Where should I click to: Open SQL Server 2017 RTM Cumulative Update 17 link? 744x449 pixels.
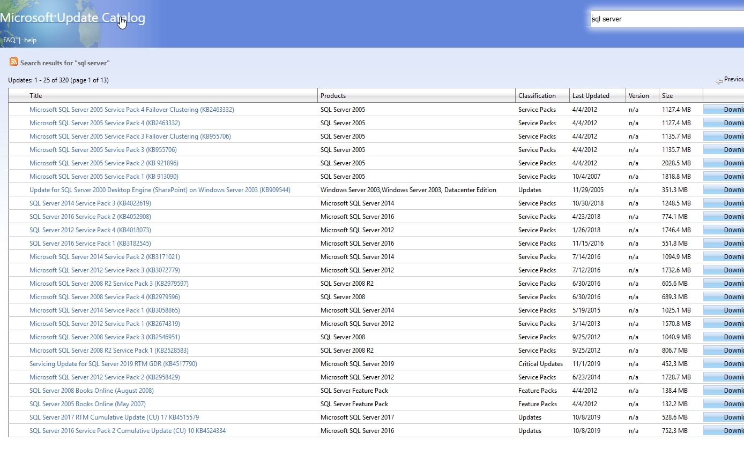pyautogui.click(x=114, y=417)
